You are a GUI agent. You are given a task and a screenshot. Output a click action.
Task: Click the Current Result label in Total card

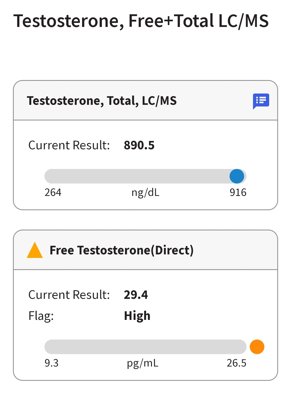[x=69, y=145]
